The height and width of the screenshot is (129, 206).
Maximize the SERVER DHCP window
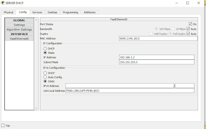coord(188,3)
